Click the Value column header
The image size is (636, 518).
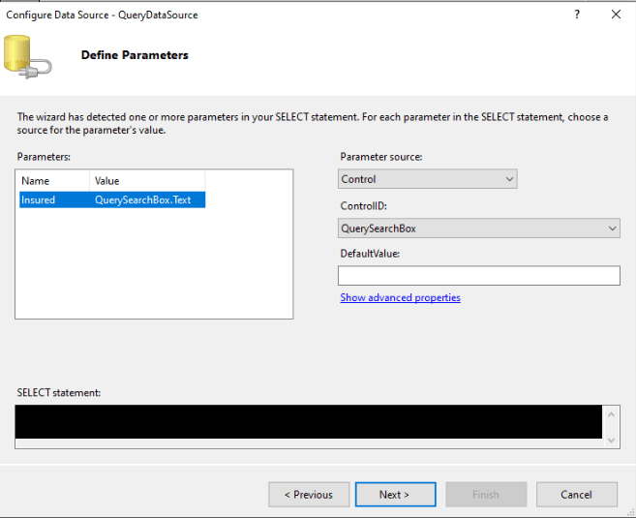pyautogui.click(x=147, y=181)
